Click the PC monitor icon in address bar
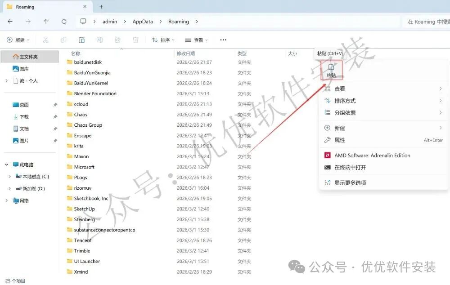Viewport: 450px width, 285px height. coord(83,22)
